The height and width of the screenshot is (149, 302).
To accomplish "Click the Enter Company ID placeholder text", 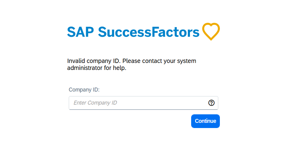I will [x=95, y=103].
